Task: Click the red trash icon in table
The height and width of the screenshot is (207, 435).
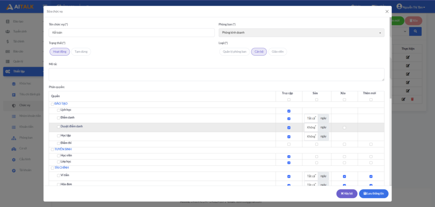Action: click(412, 99)
